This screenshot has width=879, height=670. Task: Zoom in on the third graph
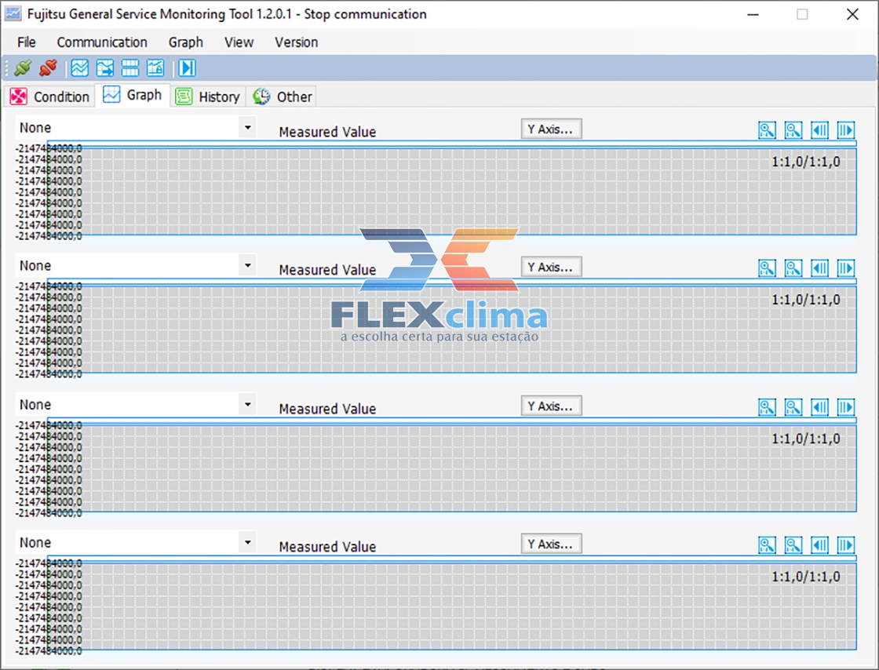(767, 406)
